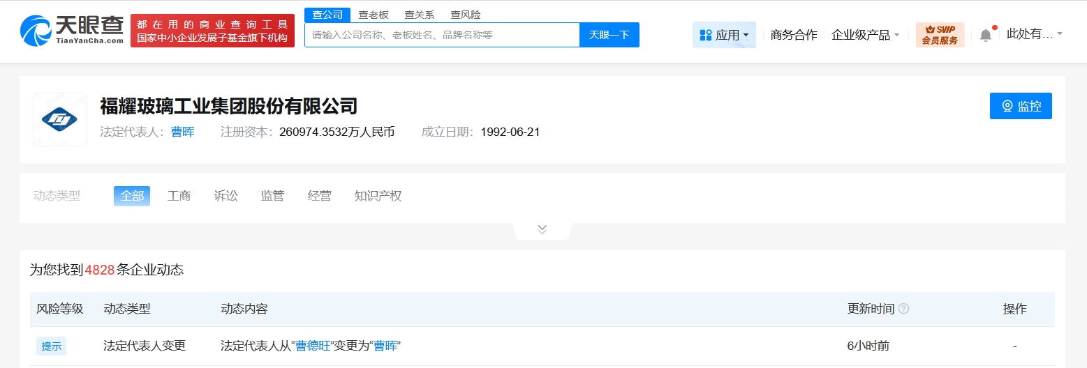Click the 监控 monitor button
The image size is (1087, 368).
tap(1020, 106)
